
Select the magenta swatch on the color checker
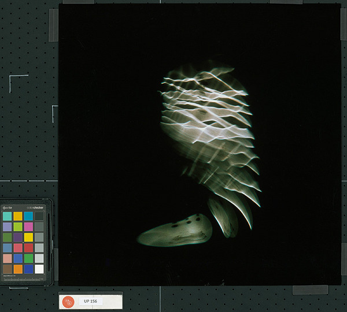click(x=28, y=226)
